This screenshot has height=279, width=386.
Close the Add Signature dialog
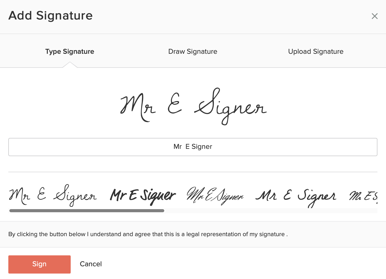coord(375,16)
